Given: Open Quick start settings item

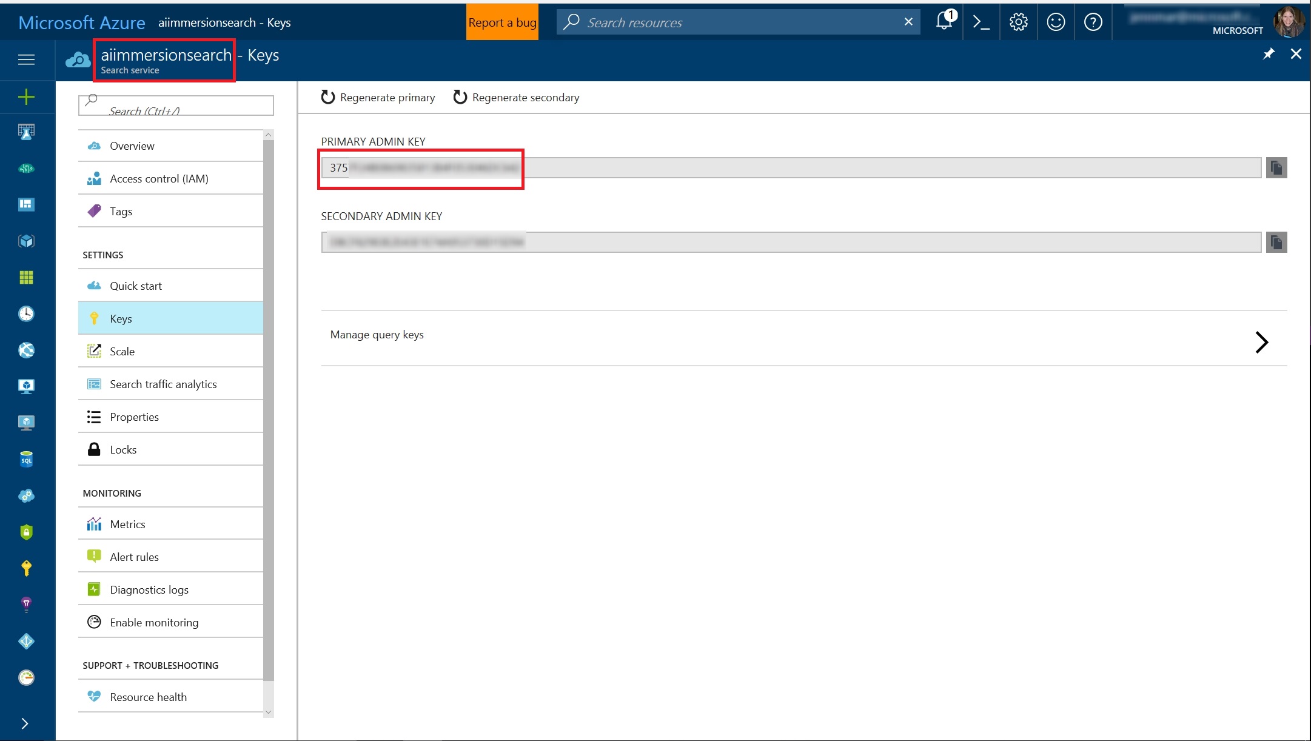Looking at the screenshot, I should [170, 286].
